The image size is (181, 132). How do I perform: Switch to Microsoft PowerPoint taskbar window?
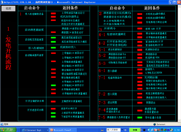61,130
